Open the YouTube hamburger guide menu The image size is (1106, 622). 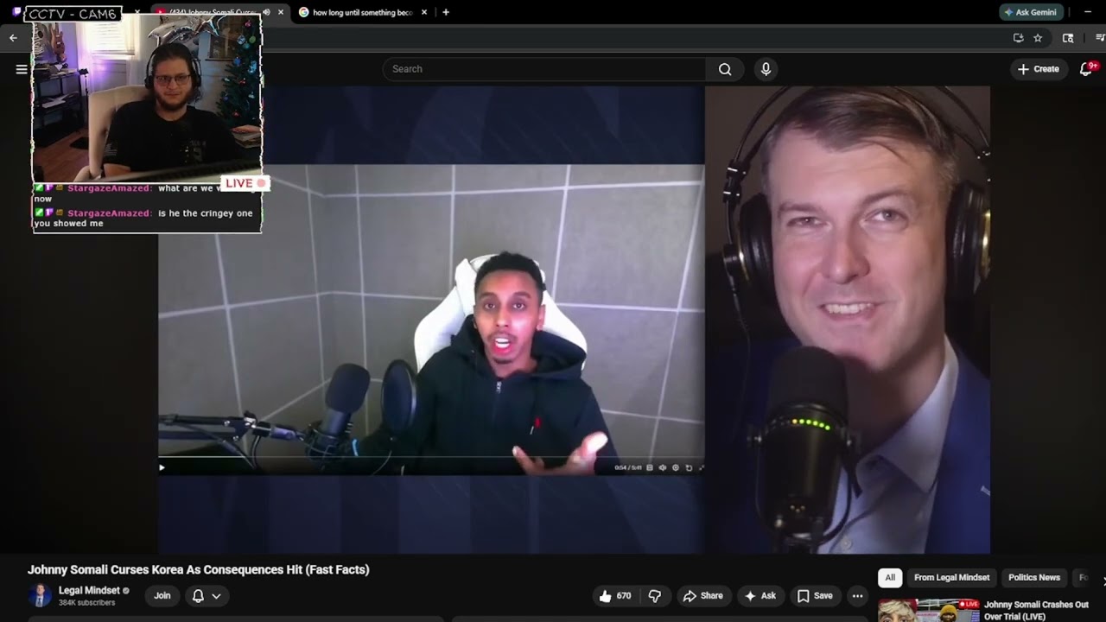point(22,69)
